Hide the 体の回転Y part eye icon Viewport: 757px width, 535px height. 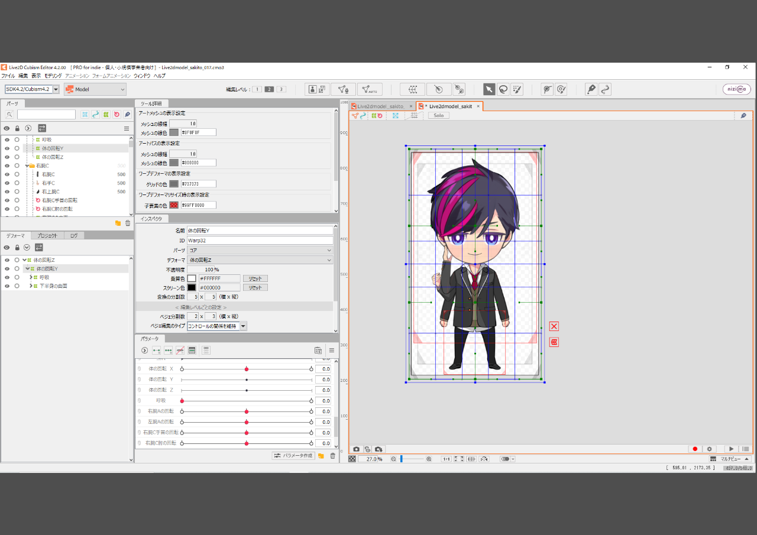click(x=7, y=148)
